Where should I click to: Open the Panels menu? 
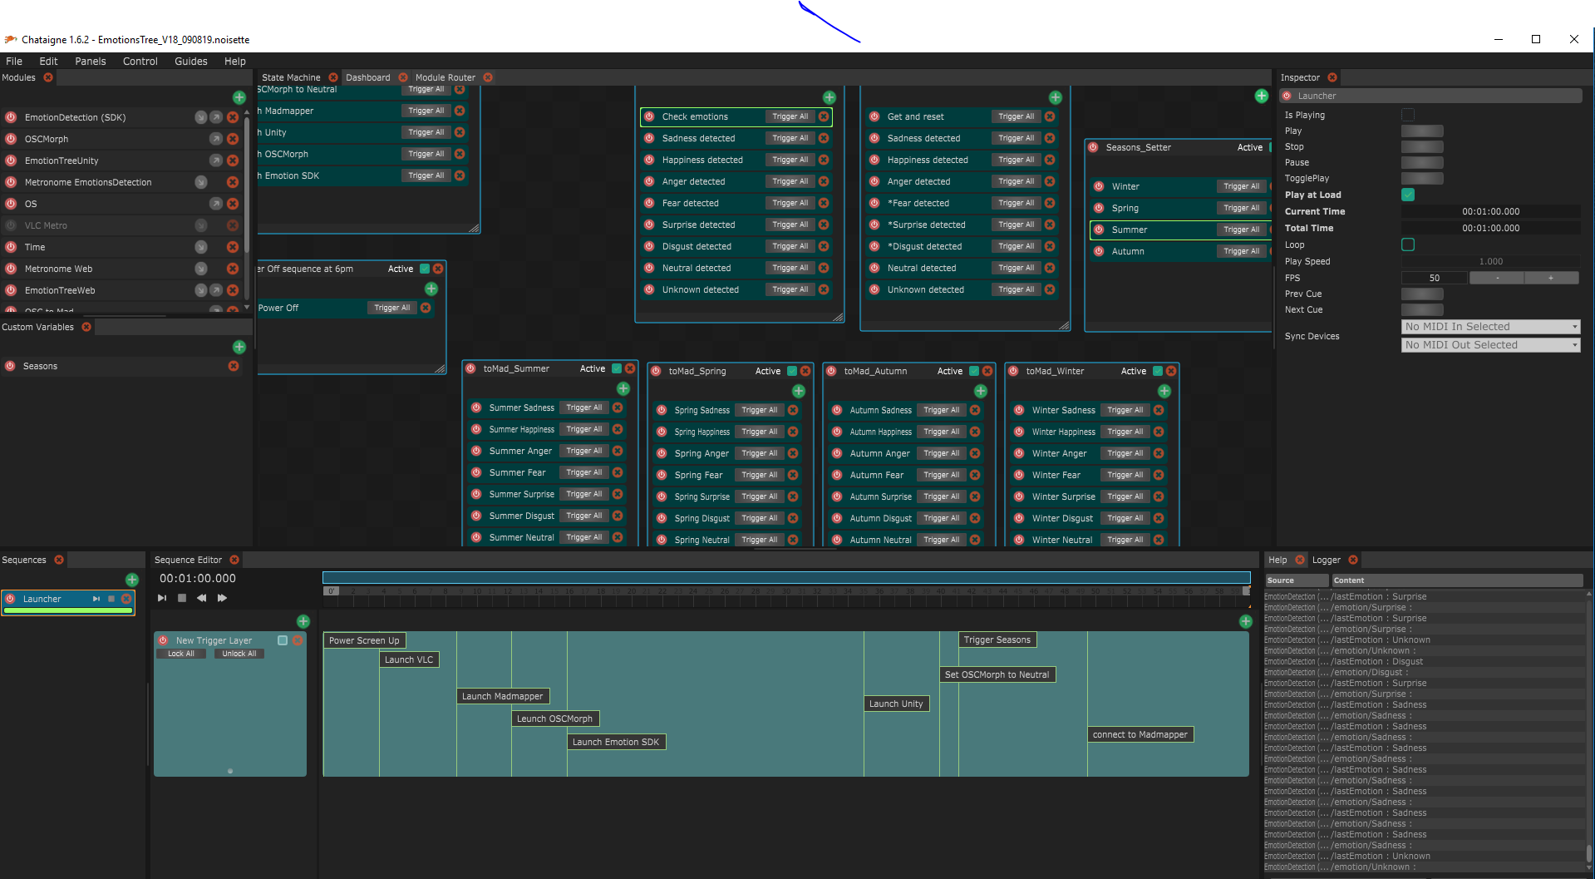90,62
